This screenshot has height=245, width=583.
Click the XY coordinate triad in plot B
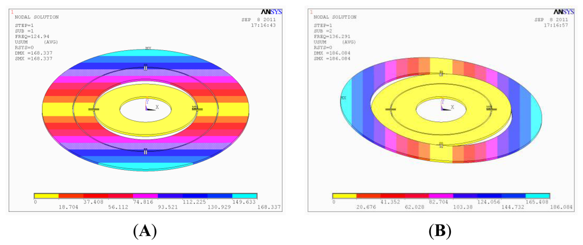445,106
